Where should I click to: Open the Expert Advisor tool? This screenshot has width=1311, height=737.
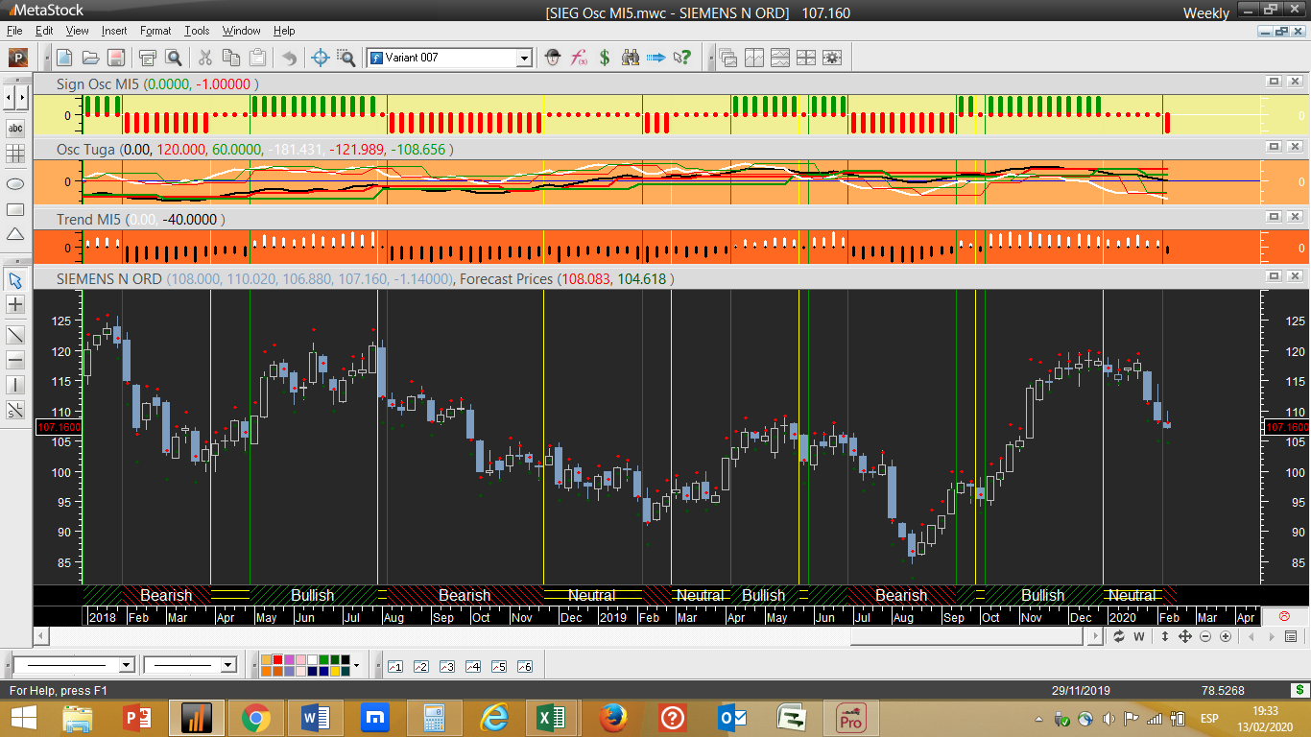point(553,58)
